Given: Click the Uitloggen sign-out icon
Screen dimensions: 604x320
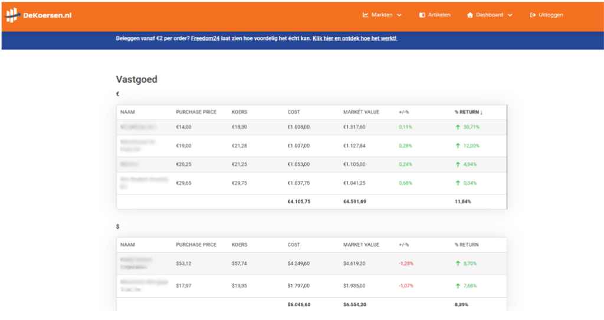Looking at the screenshot, I should click(x=533, y=15).
